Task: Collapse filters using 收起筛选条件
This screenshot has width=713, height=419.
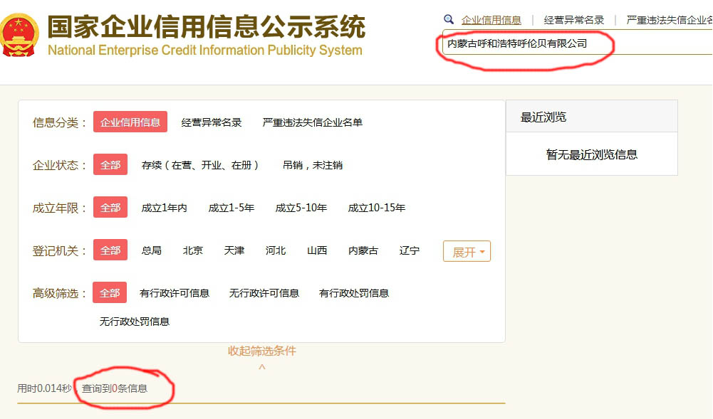Action: point(262,351)
